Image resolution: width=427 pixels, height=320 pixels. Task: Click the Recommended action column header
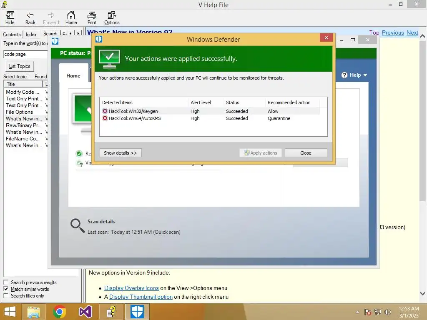292,102
